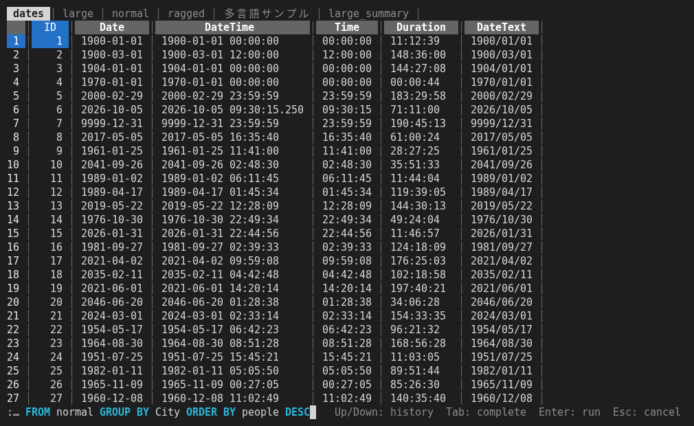Click the 'Enter: run' hint text
The image size is (694, 426).
(x=570, y=412)
